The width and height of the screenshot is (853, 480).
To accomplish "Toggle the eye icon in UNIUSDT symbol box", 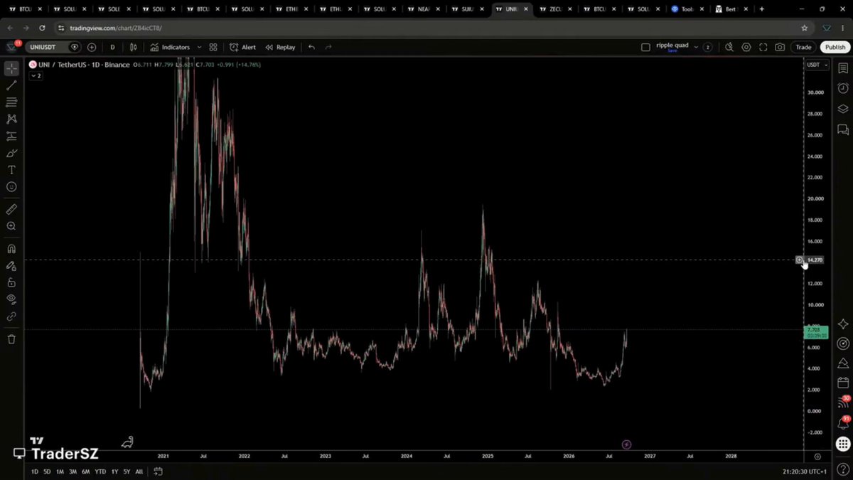I will (75, 47).
